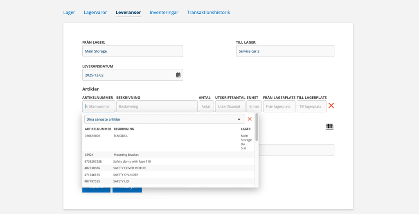Switch to the Lager tab
The height and width of the screenshot is (214, 419).
click(69, 13)
